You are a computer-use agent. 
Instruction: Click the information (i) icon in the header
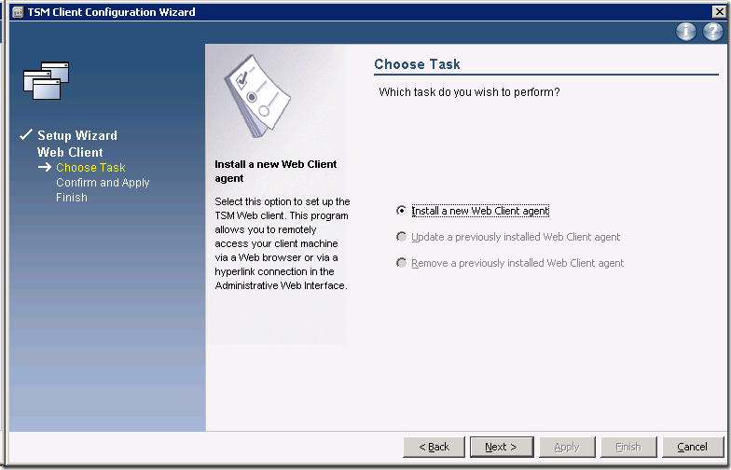(686, 32)
